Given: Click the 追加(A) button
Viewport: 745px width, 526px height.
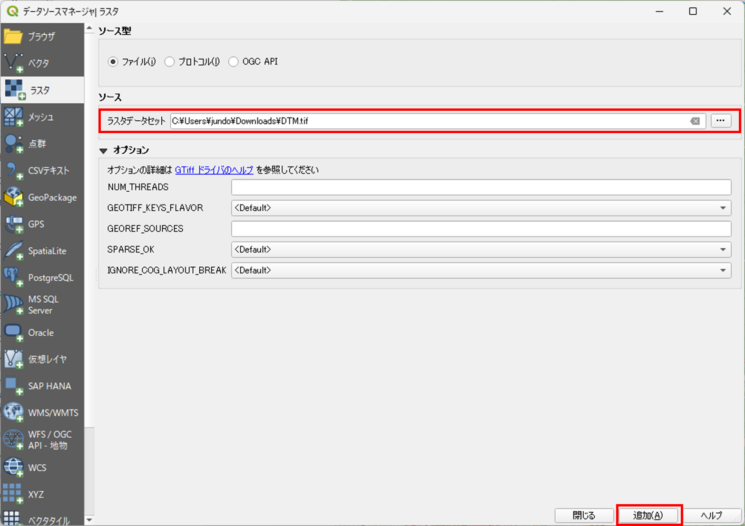Looking at the screenshot, I should tap(648, 515).
